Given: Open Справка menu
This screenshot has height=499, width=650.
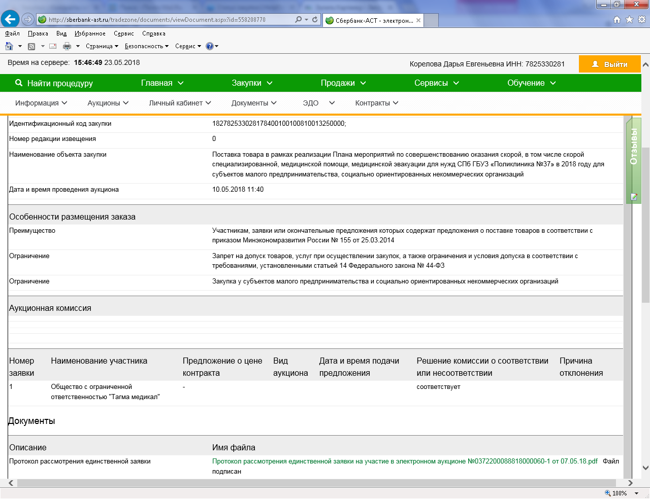Looking at the screenshot, I should 154,33.
